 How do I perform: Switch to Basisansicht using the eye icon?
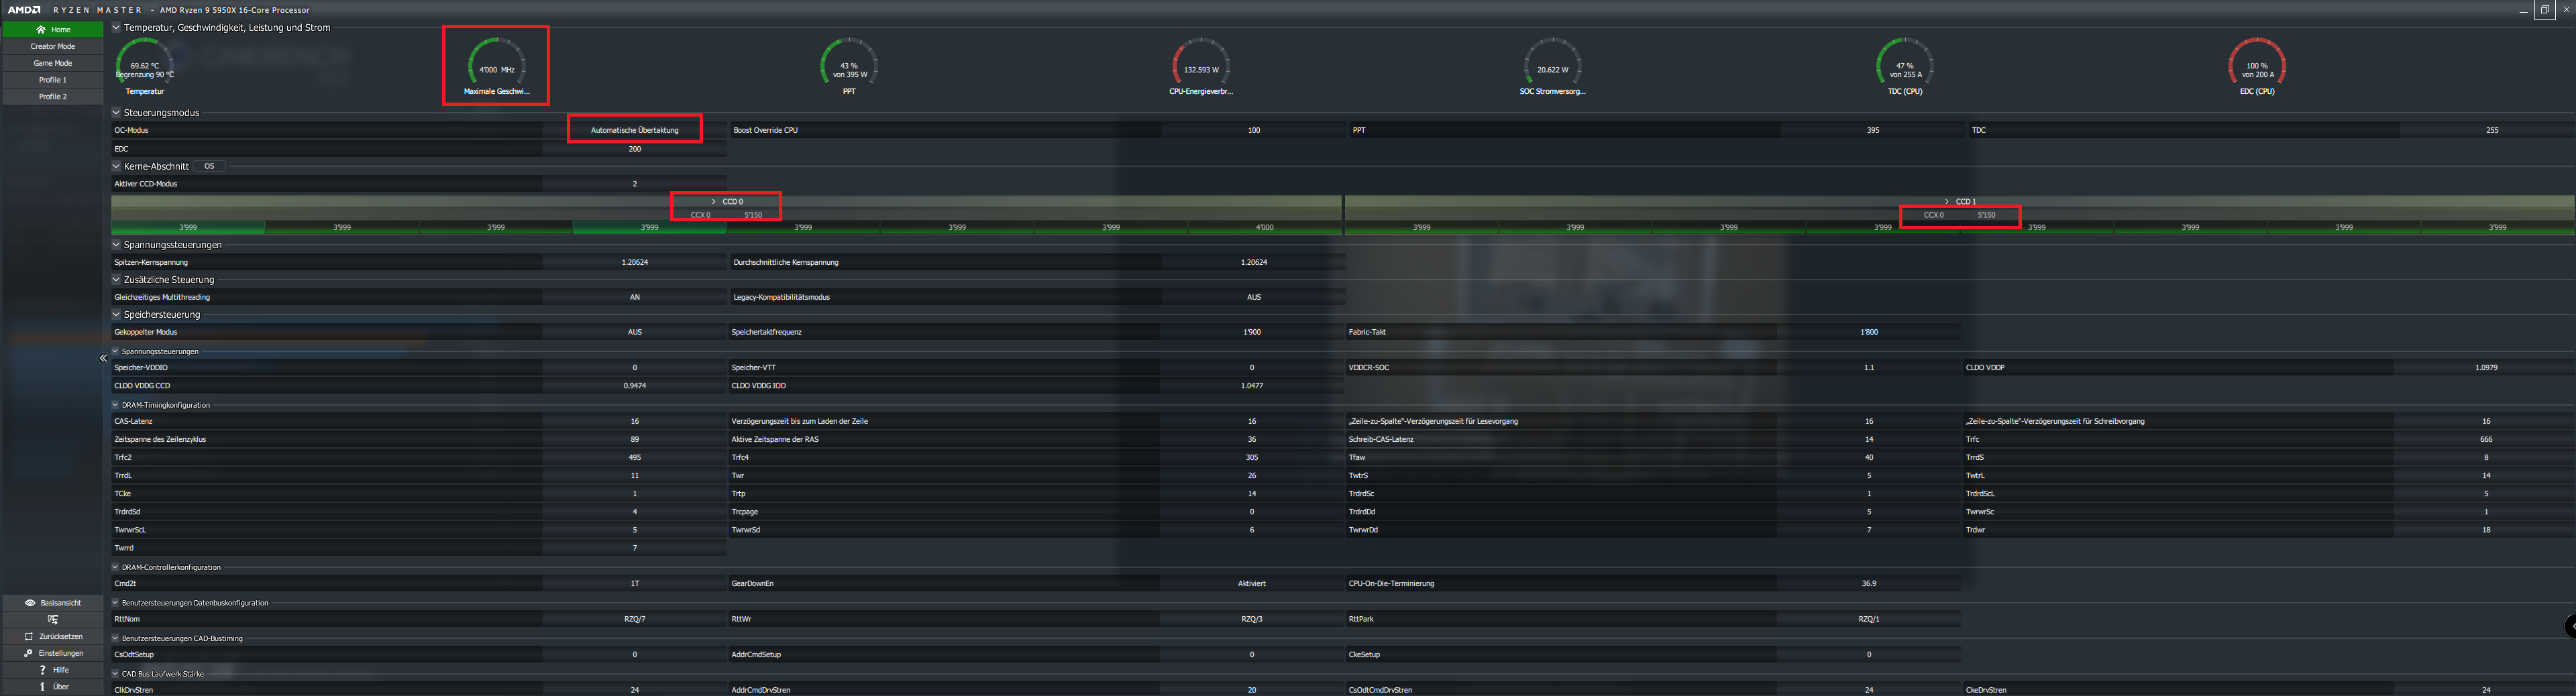click(53, 603)
